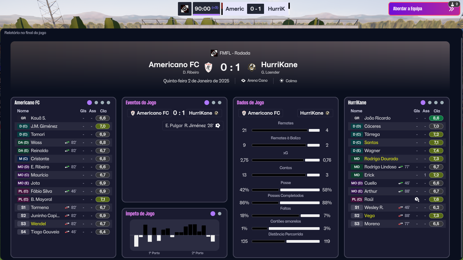Click the substitution icon in Fábio Silva's row
Image resolution: width=463 pixels, height=260 pixels.
(67, 191)
